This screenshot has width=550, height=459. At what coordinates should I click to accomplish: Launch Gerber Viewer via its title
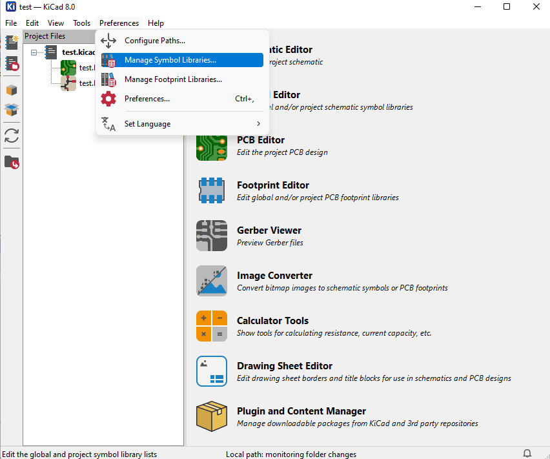[x=269, y=230]
